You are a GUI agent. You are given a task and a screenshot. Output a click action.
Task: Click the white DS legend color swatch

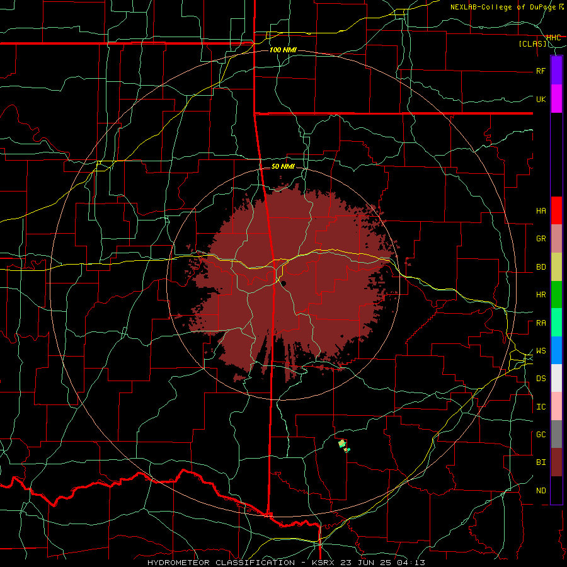(x=556, y=378)
